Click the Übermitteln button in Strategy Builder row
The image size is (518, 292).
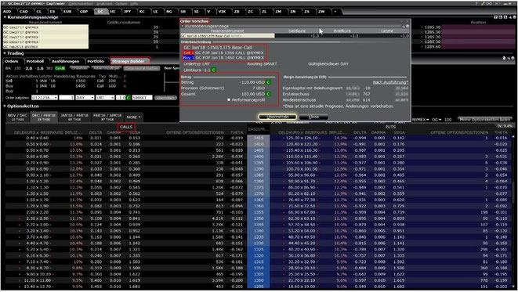tap(165, 98)
